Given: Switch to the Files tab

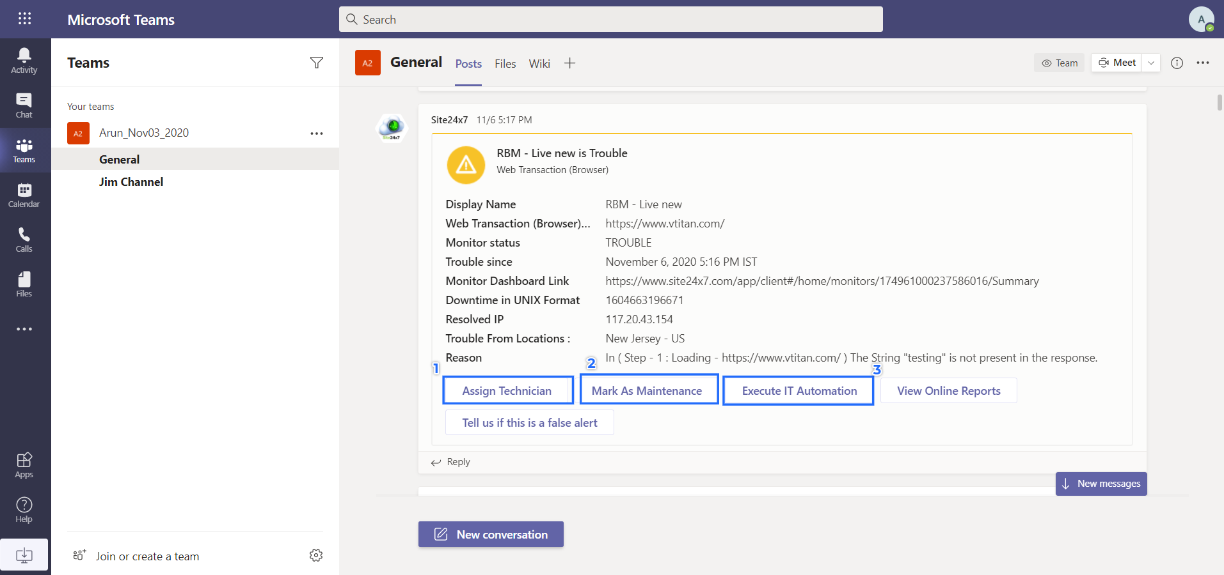Looking at the screenshot, I should [505, 64].
